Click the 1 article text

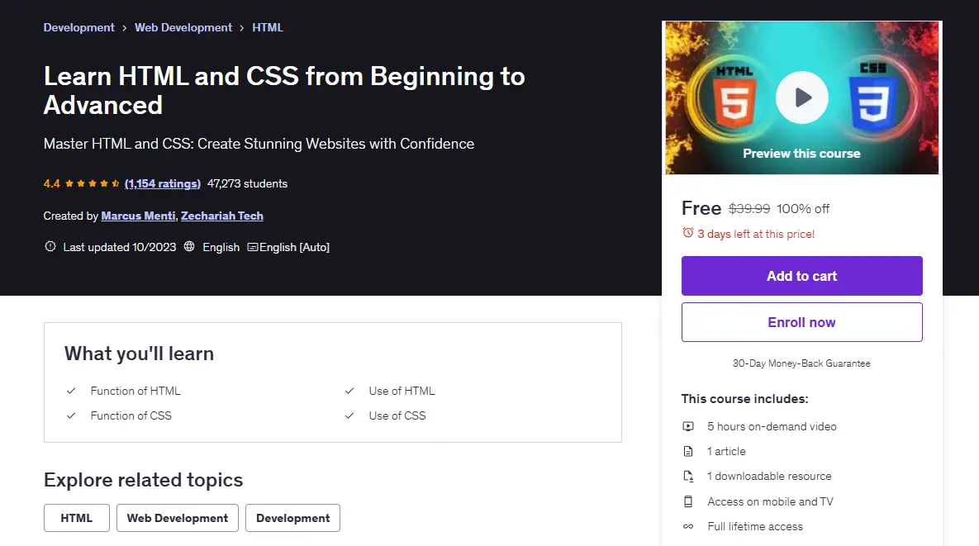click(x=726, y=451)
